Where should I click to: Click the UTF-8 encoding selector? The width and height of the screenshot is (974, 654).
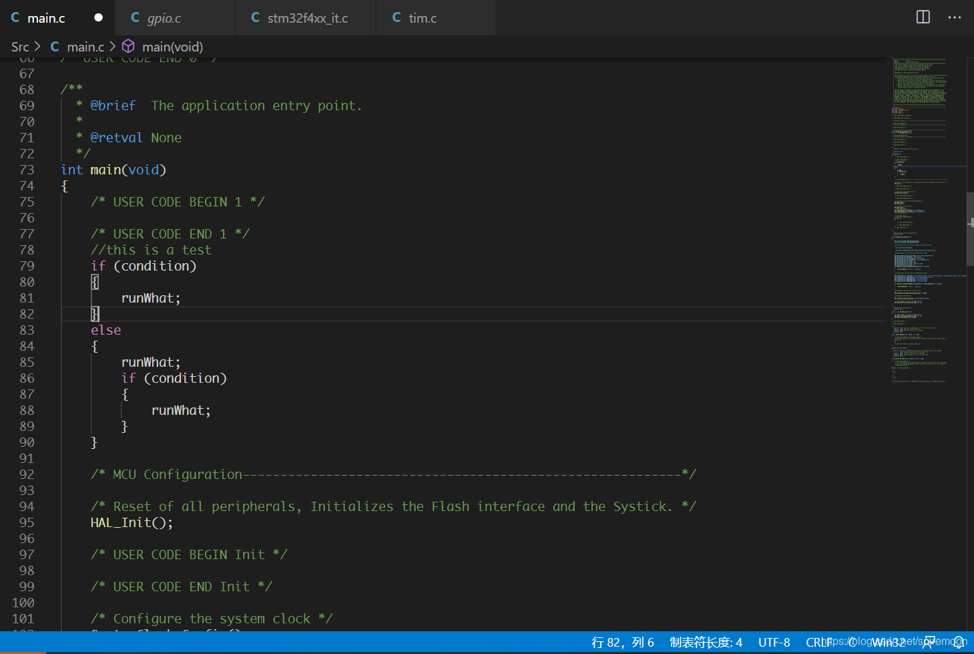pyautogui.click(x=774, y=643)
